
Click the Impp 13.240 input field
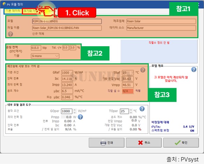[x=67, y=85]
